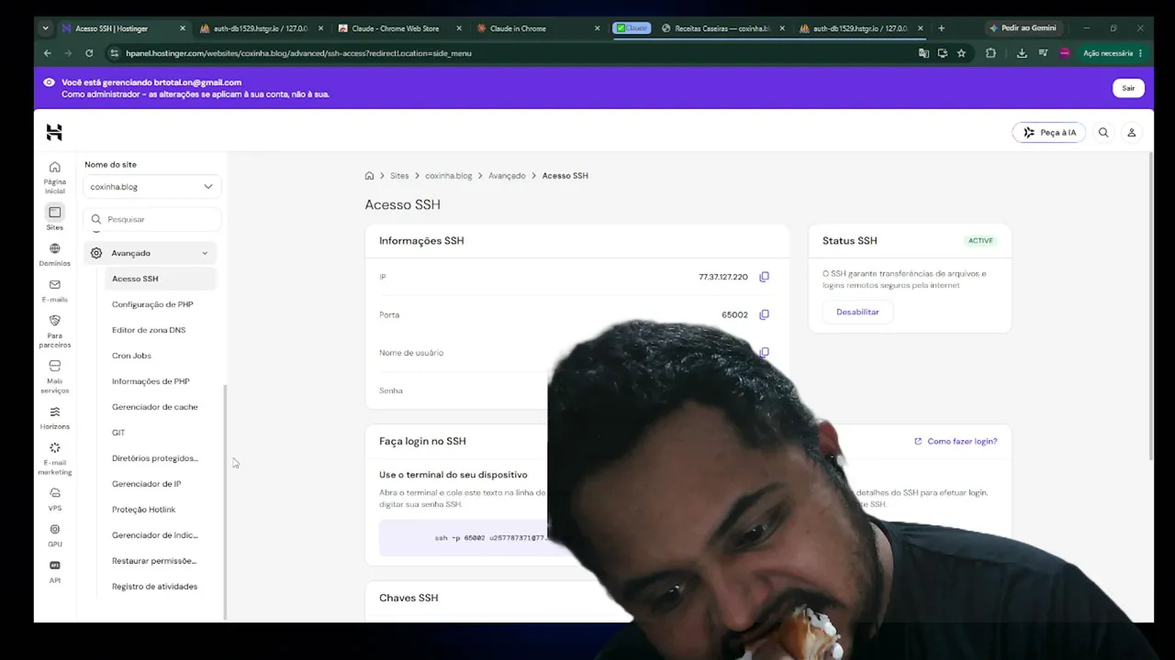Image resolution: width=1175 pixels, height=660 pixels.
Task: Open Gerenciador de IP menu item
Action: pos(146,484)
